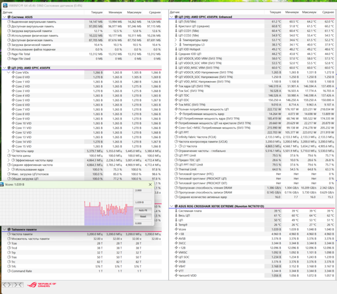Click the Минимум column header in left pane
This screenshot has width=337, height=294.
[115, 12]
